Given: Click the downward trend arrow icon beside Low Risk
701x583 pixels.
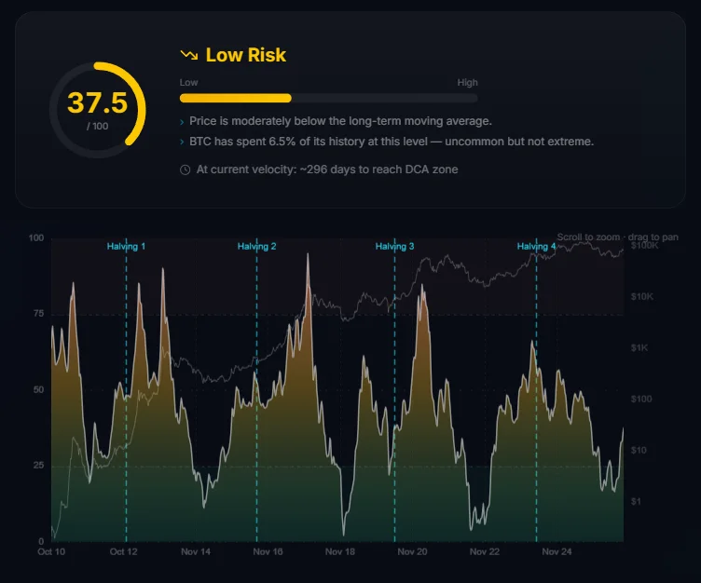Looking at the screenshot, I should [189, 55].
